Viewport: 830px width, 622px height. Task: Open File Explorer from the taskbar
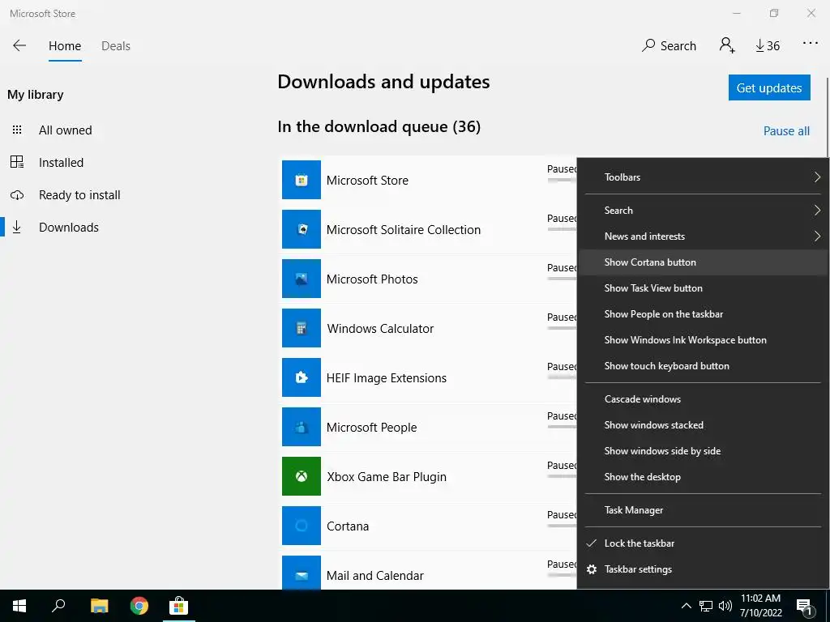coord(99,606)
